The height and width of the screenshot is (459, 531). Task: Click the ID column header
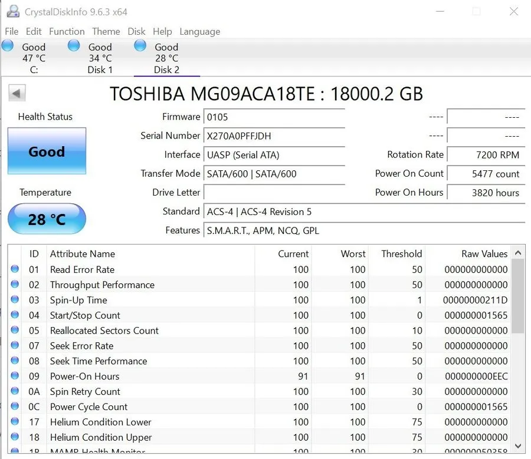tap(34, 254)
